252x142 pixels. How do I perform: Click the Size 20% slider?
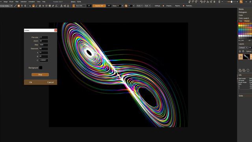pyautogui.click(x=80, y=6)
